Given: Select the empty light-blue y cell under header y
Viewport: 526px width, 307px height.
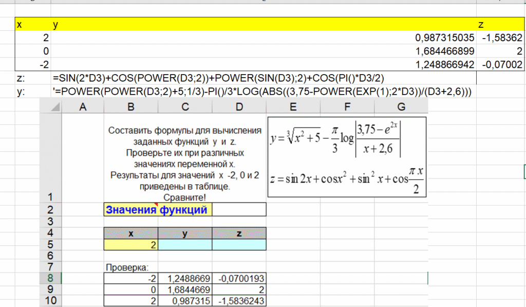Looking at the screenshot, I should coord(185,245).
